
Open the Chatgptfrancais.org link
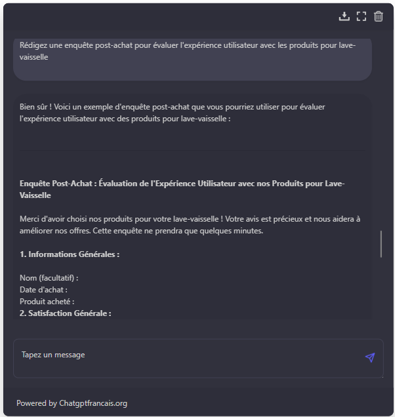click(93, 403)
